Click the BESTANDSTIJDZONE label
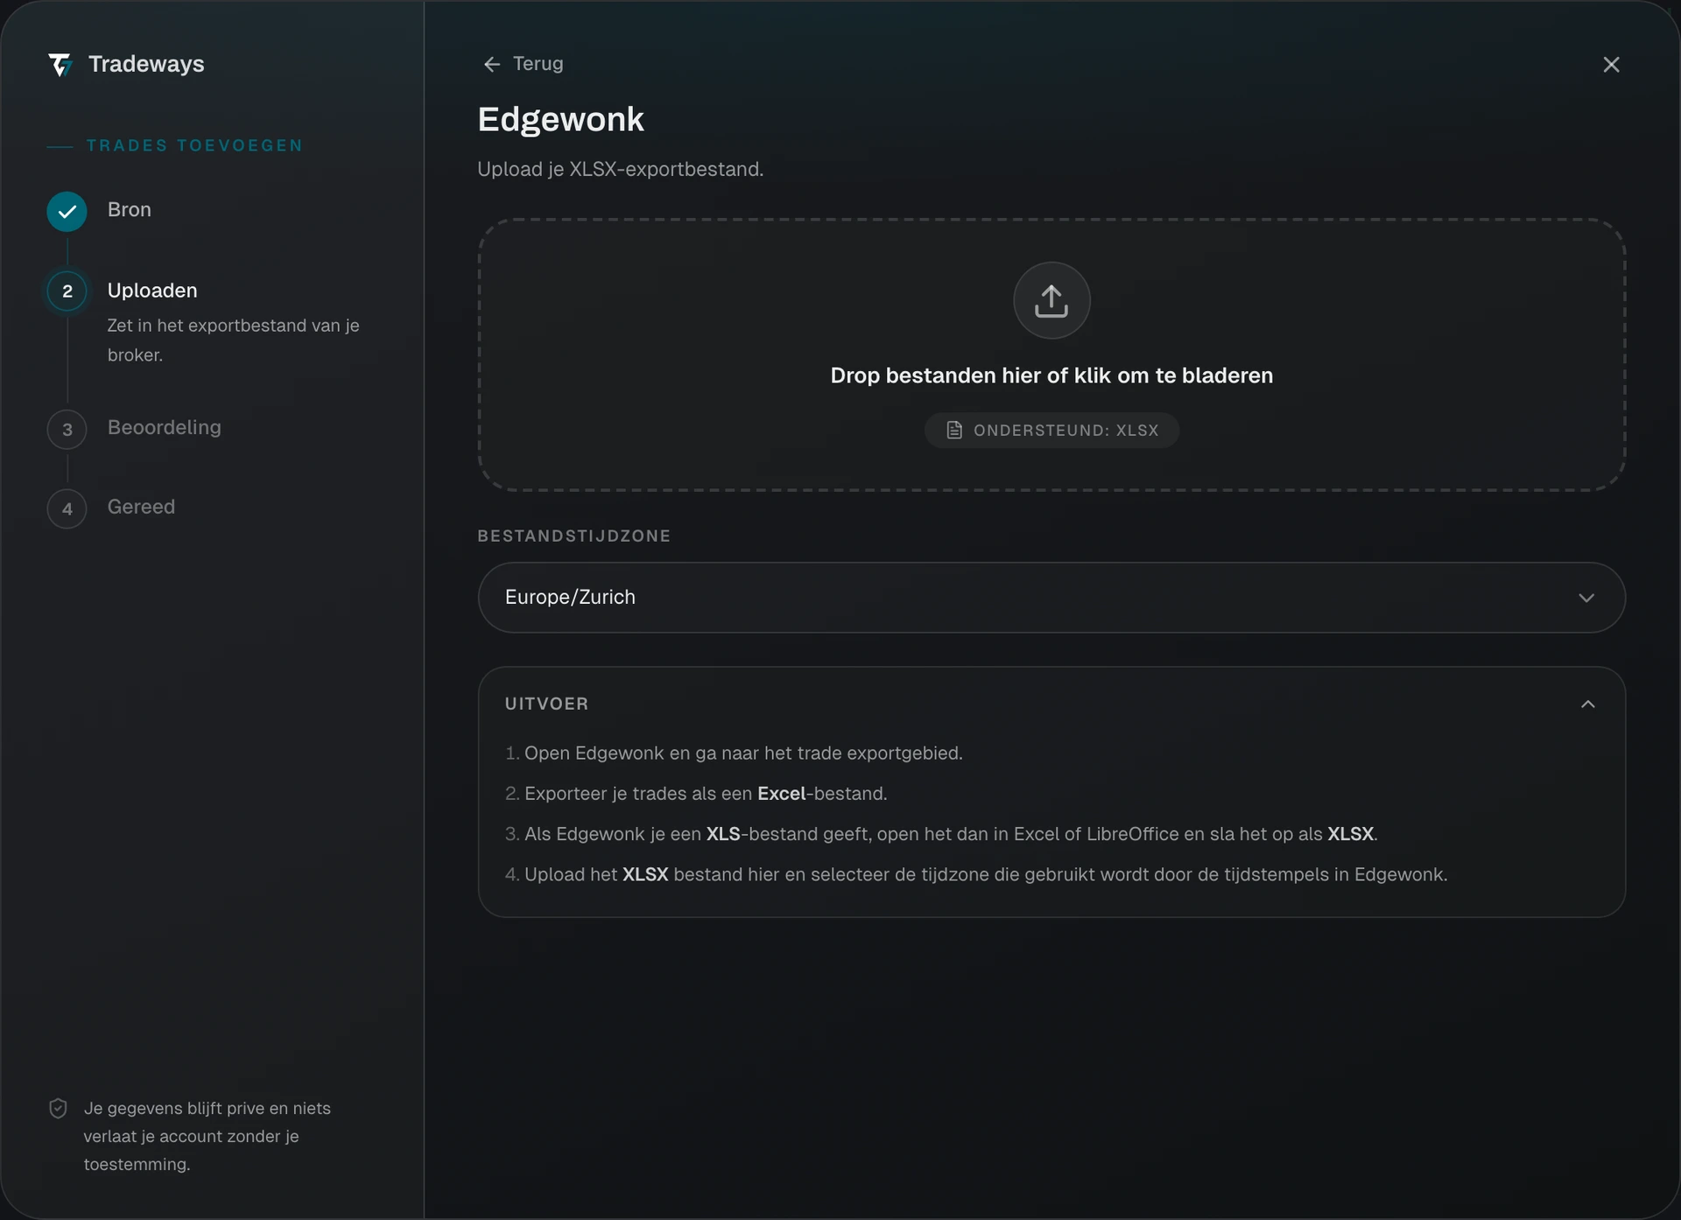This screenshot has width=1681, height=1220. click(574, 536)
